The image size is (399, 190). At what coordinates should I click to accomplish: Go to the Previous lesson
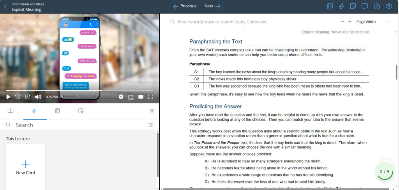click(x=184, y=6)
